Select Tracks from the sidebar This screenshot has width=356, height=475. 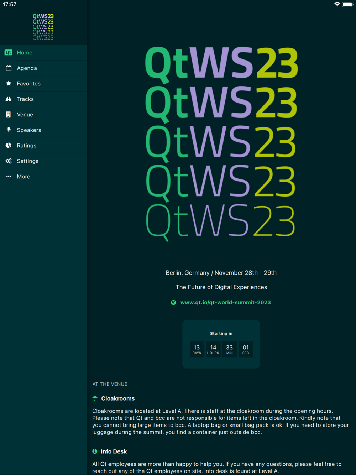43,99
